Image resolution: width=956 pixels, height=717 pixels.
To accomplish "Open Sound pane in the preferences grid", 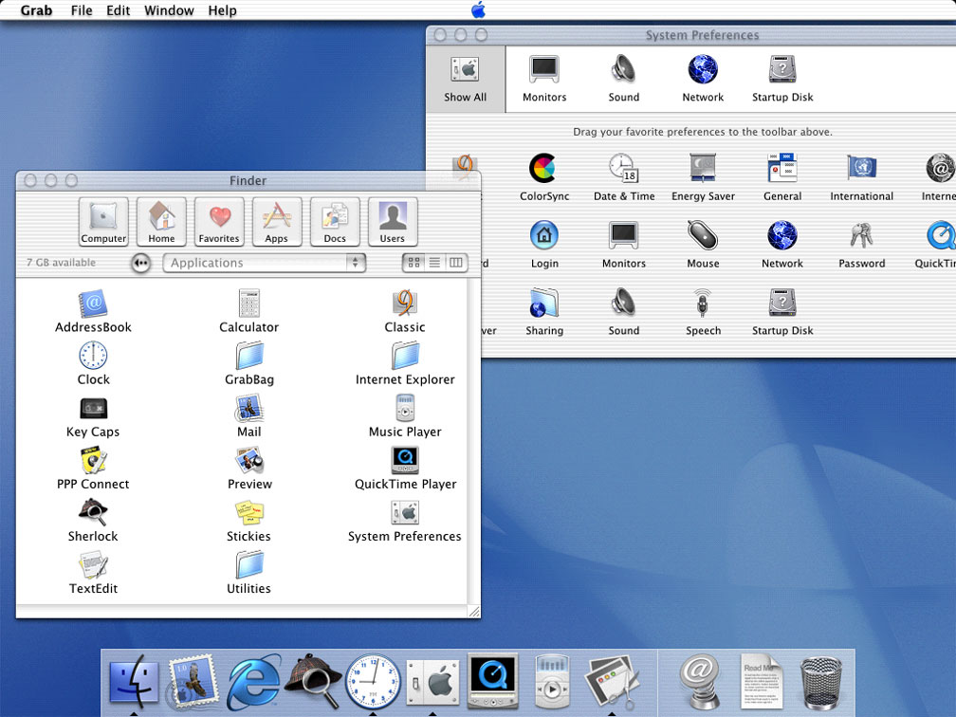I will point(624,311).
